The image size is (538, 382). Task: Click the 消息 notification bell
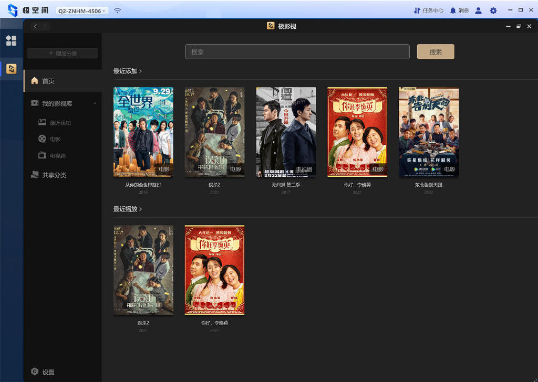point(453,10)
